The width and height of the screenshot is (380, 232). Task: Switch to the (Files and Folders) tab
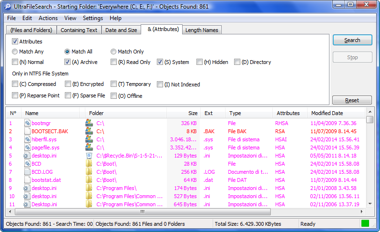(31, 30)
